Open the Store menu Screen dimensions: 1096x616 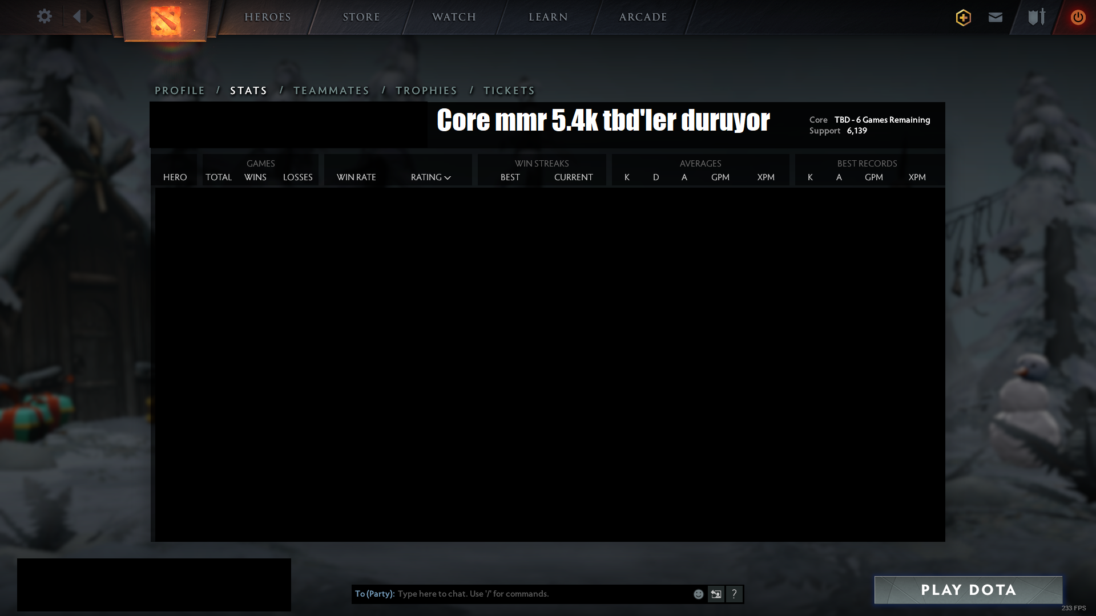(x=361, y=17)
